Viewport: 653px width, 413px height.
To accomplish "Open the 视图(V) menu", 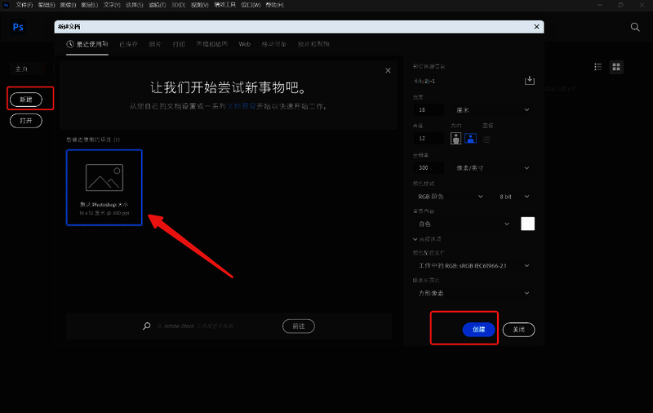I will pos(199,5).
